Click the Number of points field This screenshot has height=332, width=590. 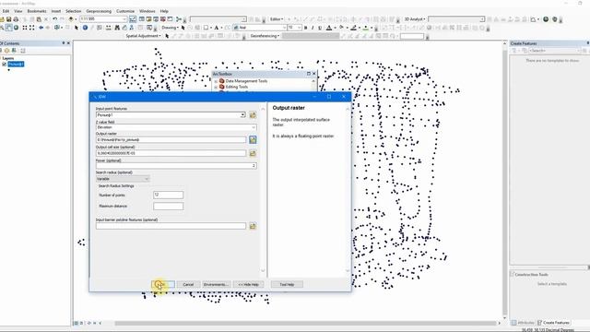pos(168,195)
